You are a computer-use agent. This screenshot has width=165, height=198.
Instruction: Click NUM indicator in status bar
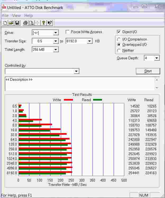coord(144,195)
